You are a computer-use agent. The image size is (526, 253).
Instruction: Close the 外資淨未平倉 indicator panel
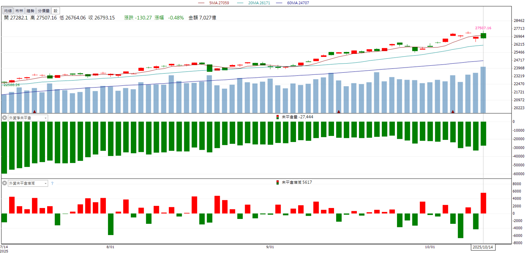coord(5,118)
